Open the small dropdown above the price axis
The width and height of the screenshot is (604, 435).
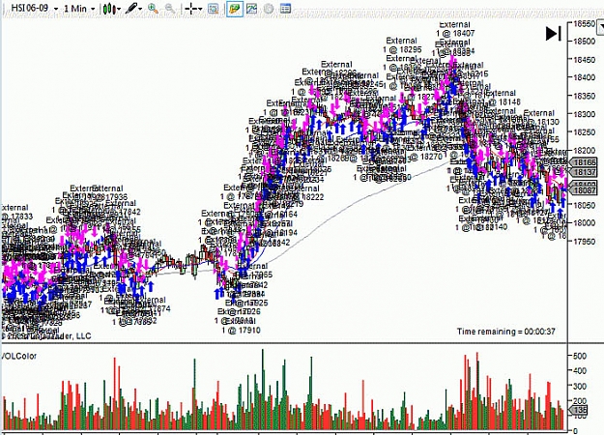tap(600, 28)
